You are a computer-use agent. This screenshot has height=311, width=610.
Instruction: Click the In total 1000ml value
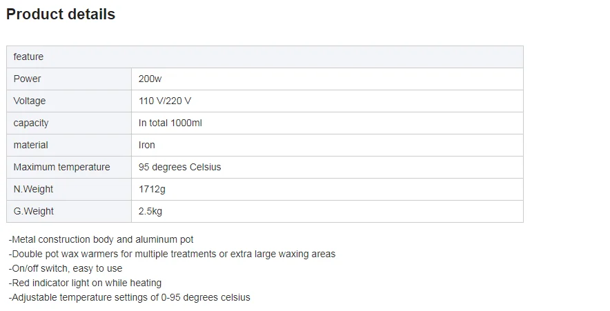click(x=170, y=123)
